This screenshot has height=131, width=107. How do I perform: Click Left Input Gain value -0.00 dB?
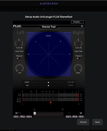pyautogui.click(x=19, y=48)
